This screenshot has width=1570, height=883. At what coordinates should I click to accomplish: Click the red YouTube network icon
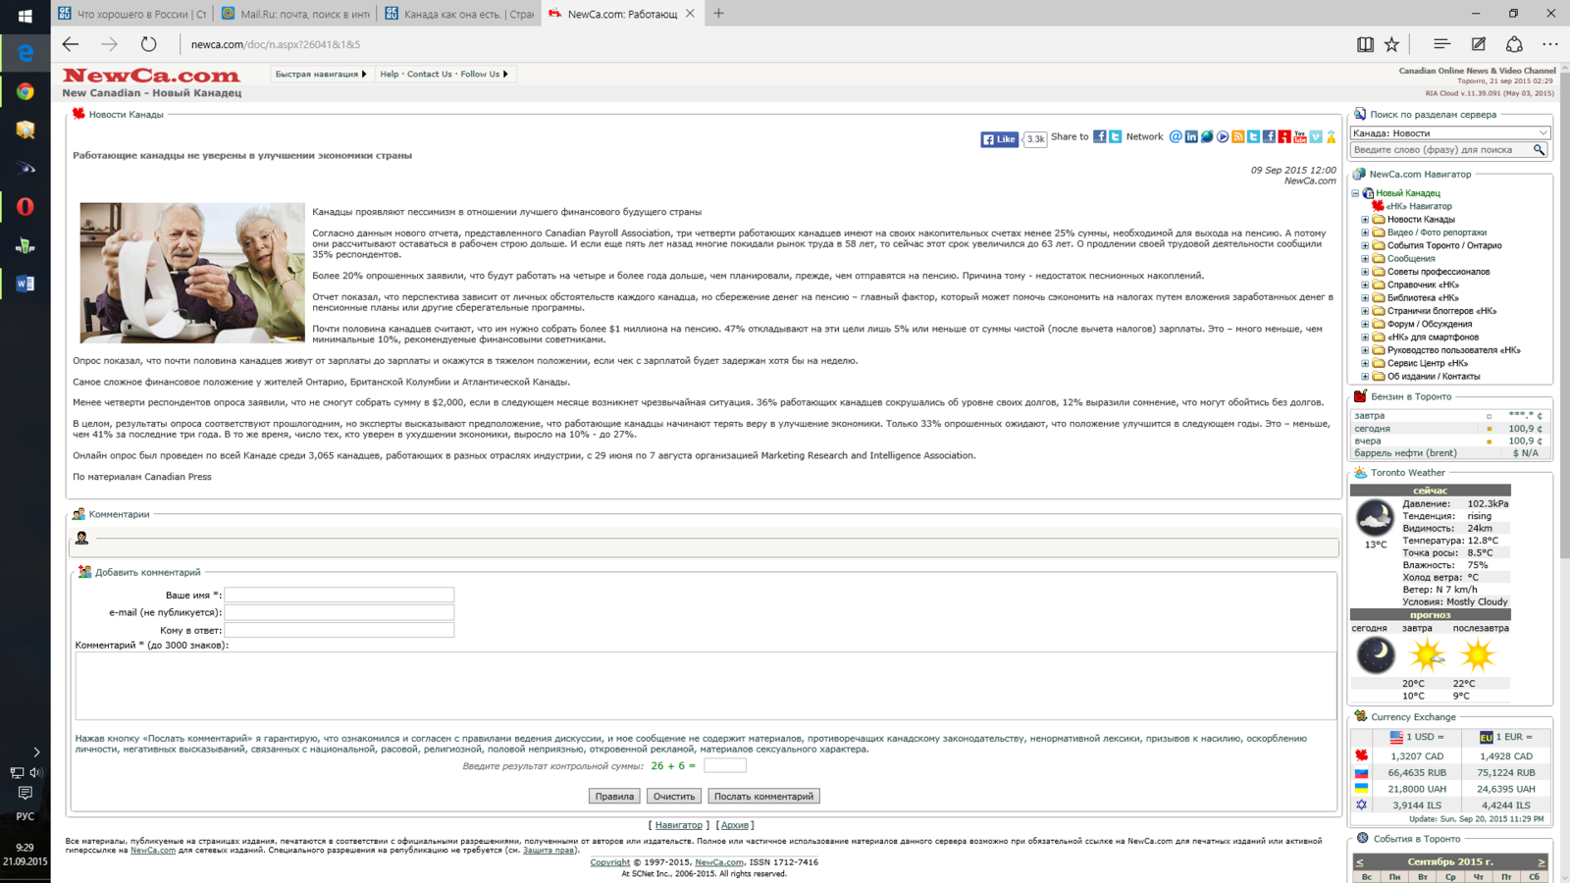(1300, 136)
